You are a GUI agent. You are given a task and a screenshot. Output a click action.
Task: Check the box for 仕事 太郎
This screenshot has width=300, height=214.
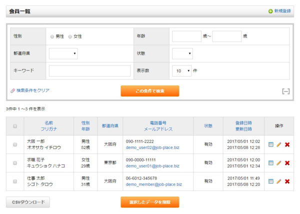click(x=15, y=181)
